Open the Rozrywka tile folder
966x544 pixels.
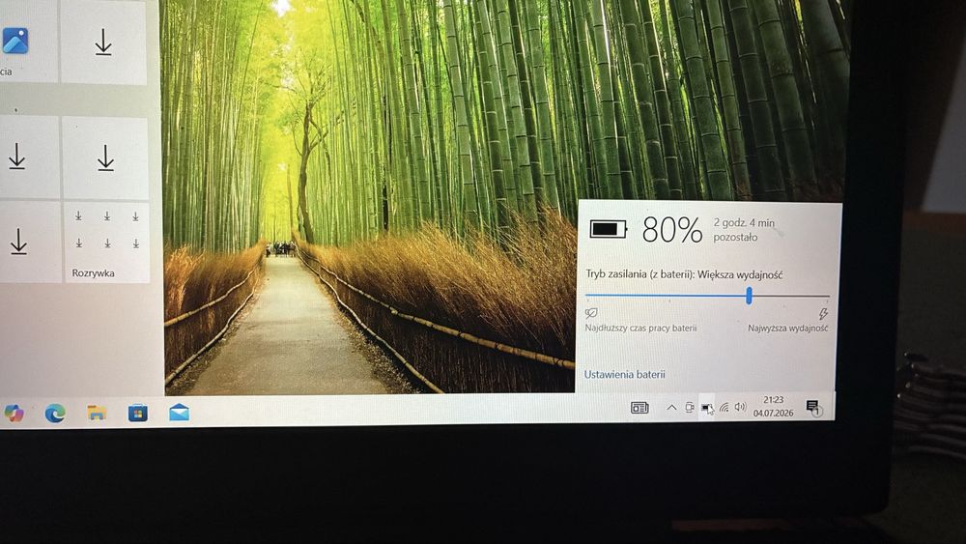tap(107, 243)
